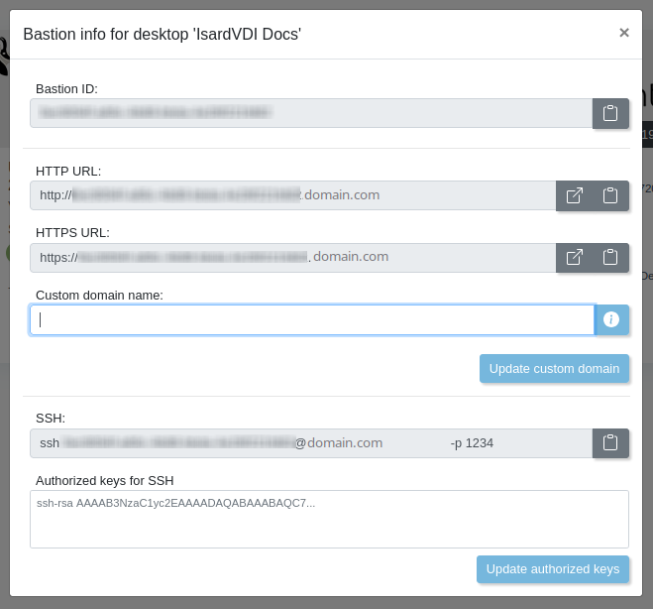This screenshot has width=653, height=609.
Task: Click the 'Bastion ID:' label
Action: coord(66,88)
